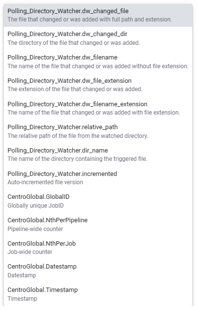Choose Polling_Directory_Watcher.dw_changed_dir entry
This screenshot has height=310, width=198.
pos(98,39)
